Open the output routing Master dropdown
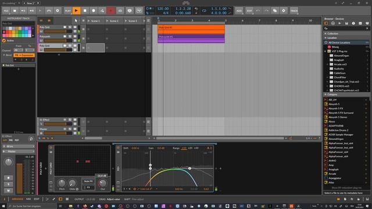 [x=19, y=151]
